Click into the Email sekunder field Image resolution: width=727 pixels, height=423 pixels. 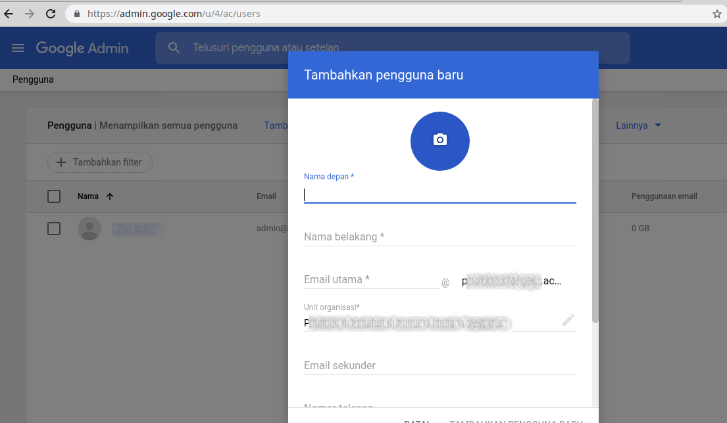point(439,365)
